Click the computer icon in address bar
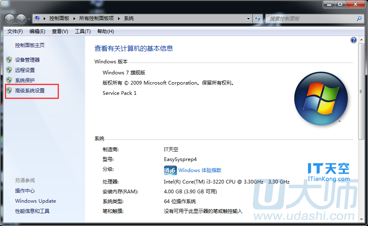The height and width of the screenshot is (226, 368). coord(37,18)
